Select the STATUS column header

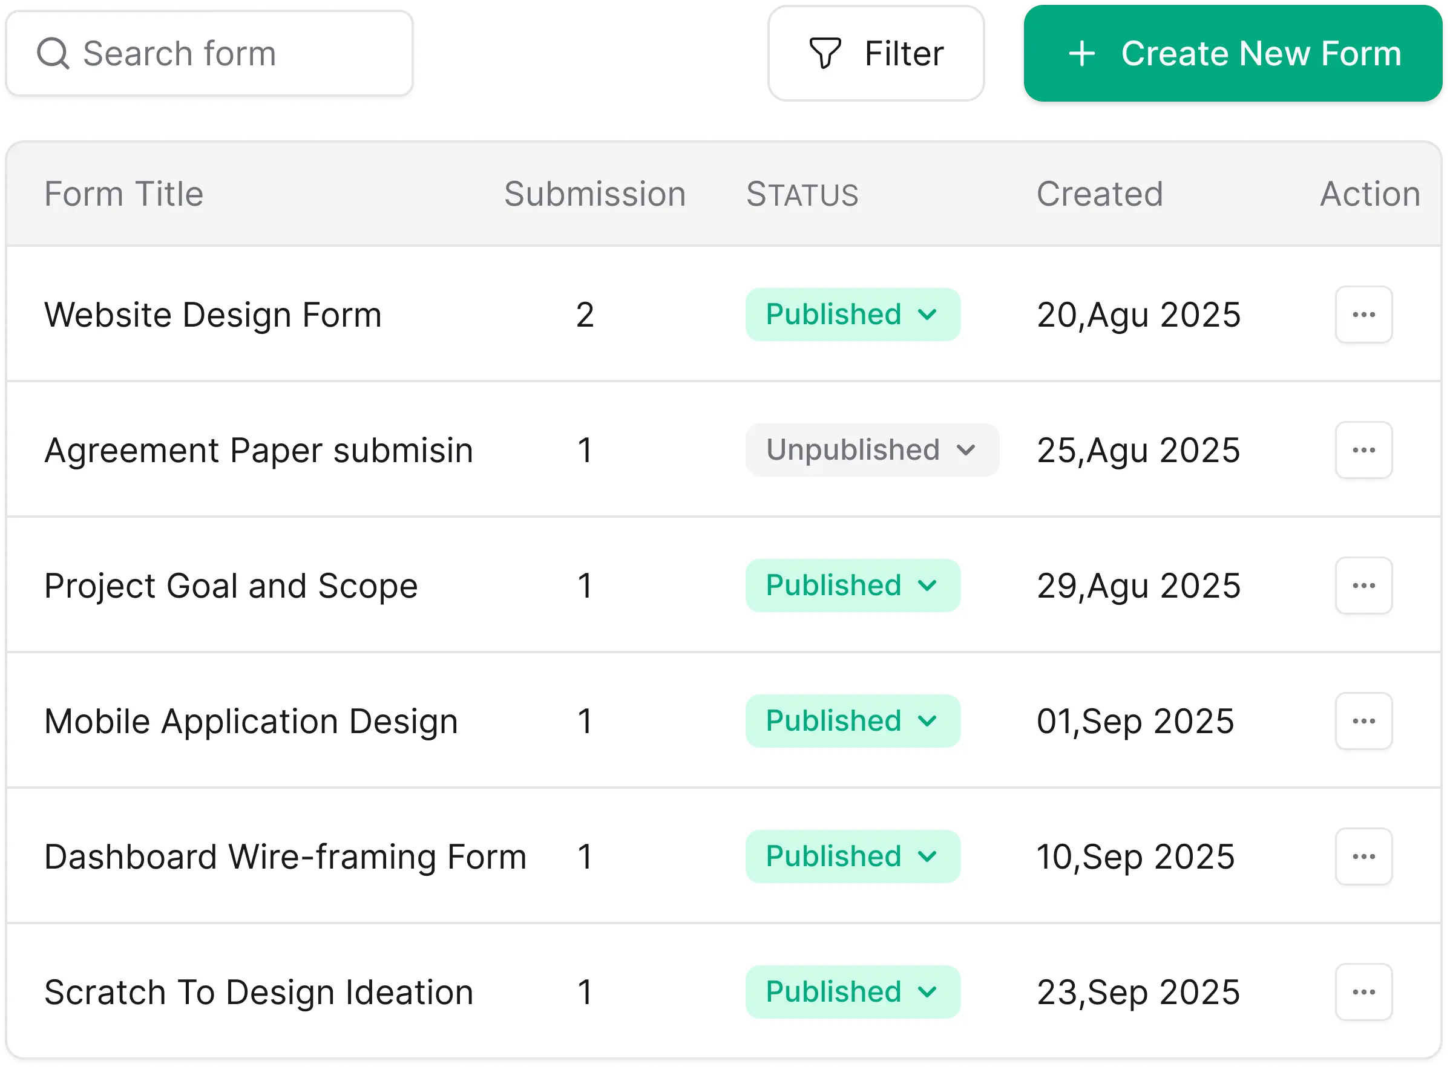pos(801,194)
